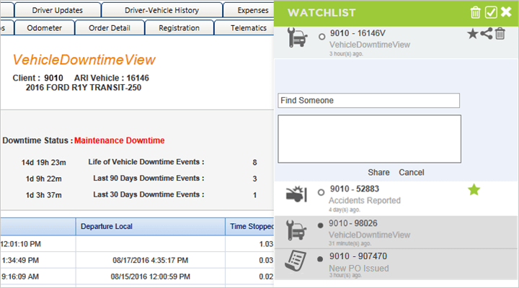The image size is (519, 288).
Task: Click the Share button in the share form
Action: [378, 172]
